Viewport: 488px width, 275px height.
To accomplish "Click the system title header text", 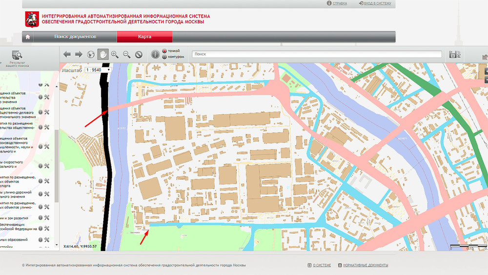I will pos(126,19).
